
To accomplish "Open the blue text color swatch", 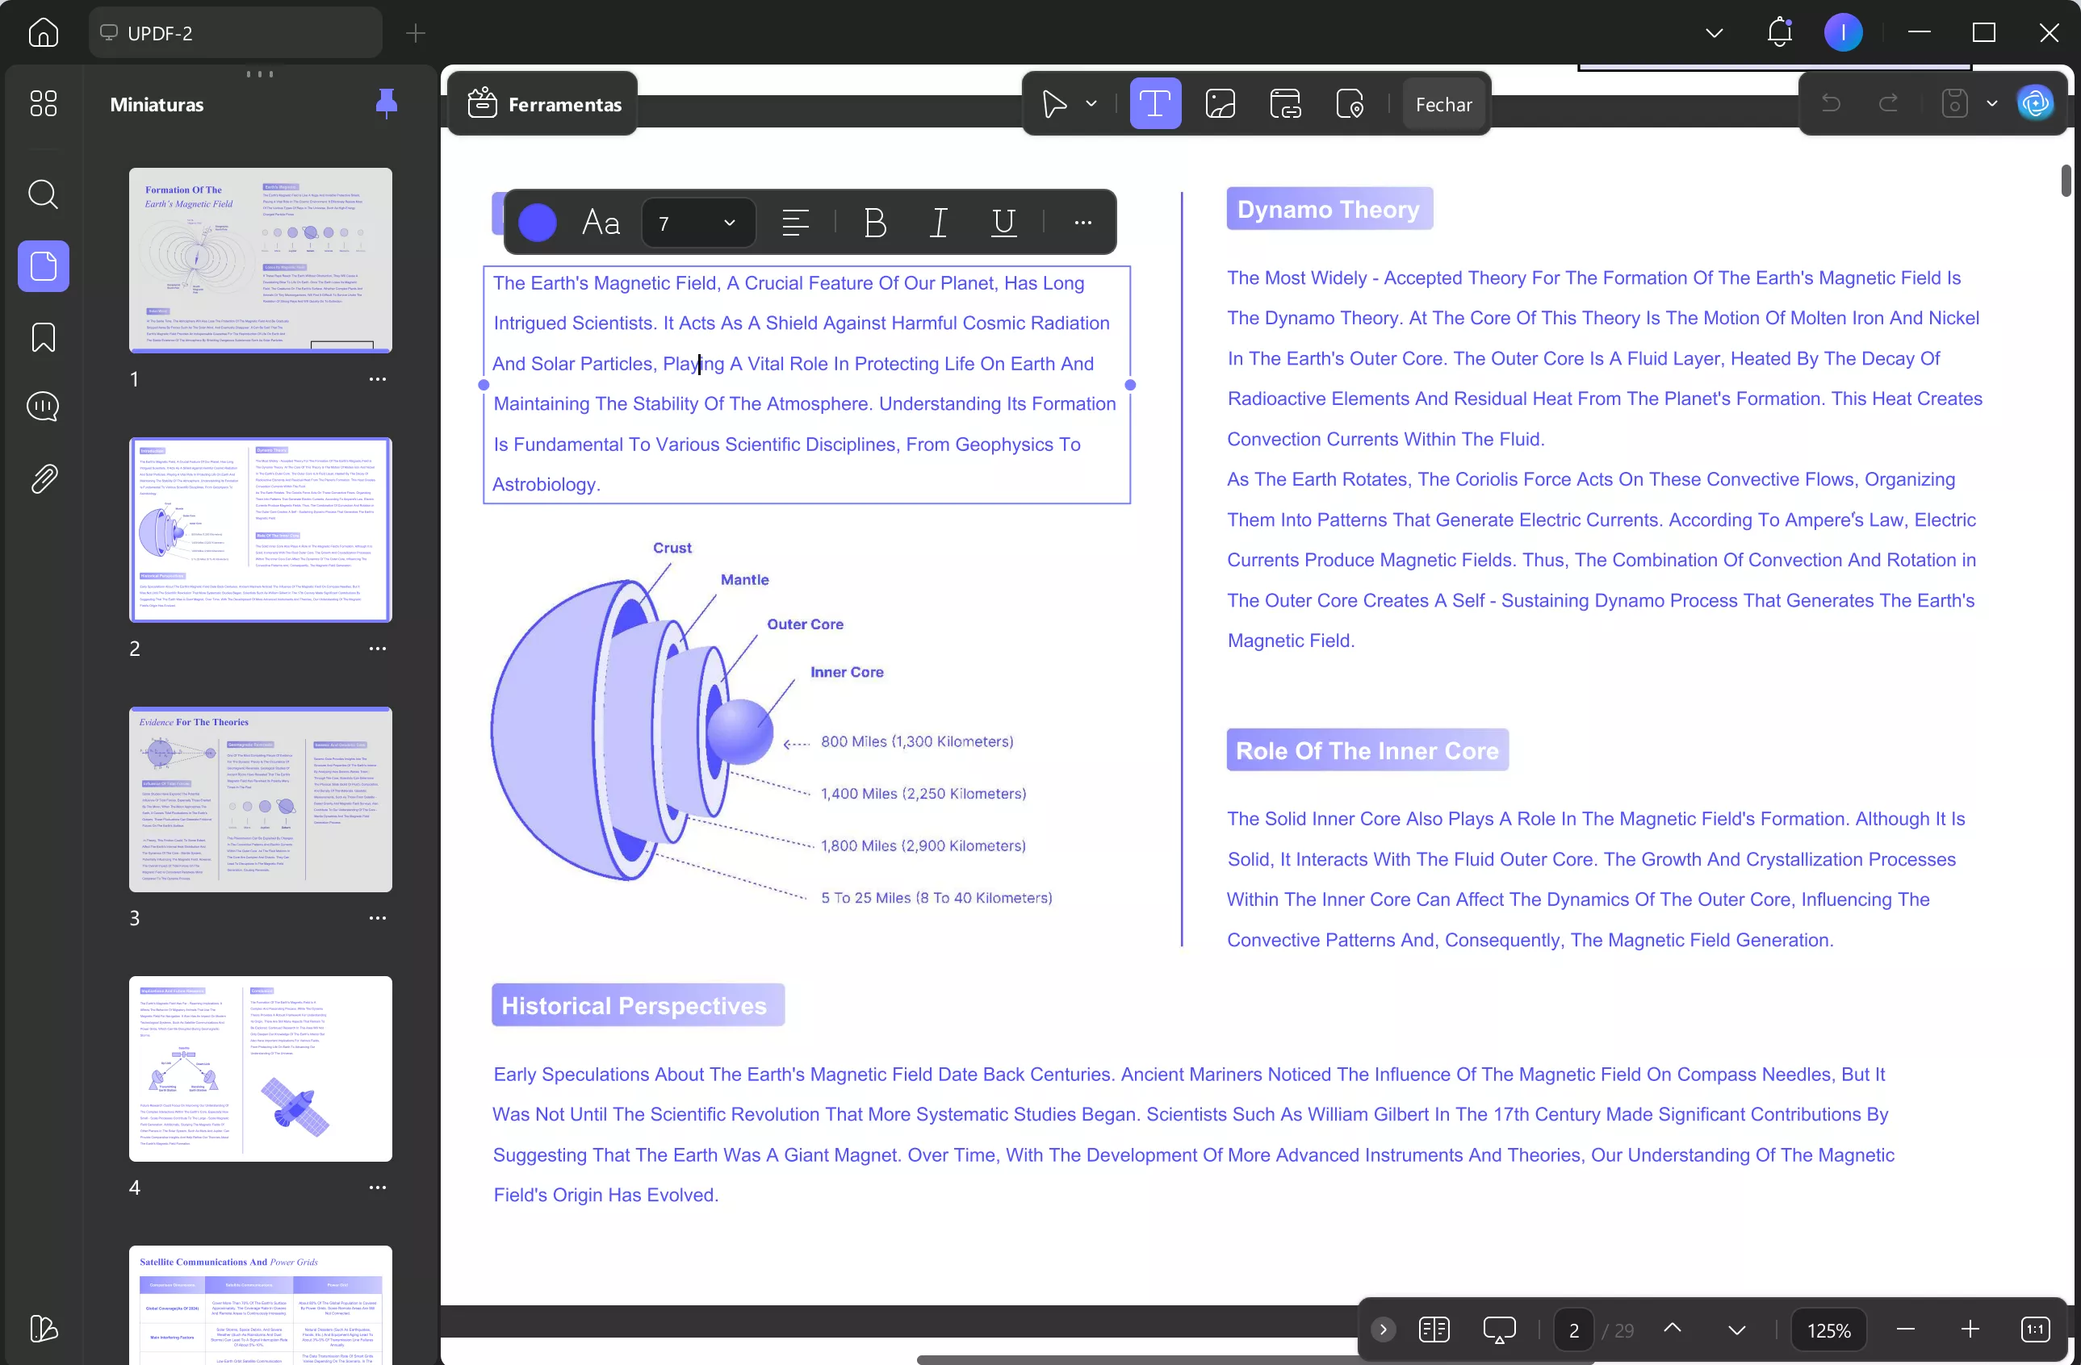I will click(537, 223).
